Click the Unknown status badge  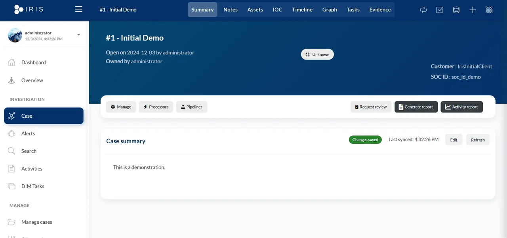(x=317, y=54)
